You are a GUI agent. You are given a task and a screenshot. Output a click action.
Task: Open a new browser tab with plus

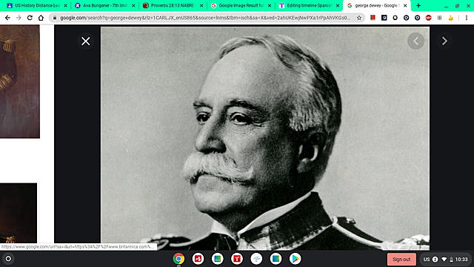418,5
